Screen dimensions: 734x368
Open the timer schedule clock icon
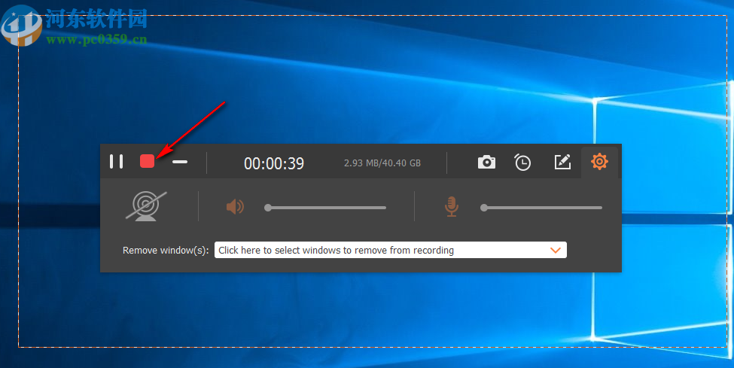(x=522, y=162)
